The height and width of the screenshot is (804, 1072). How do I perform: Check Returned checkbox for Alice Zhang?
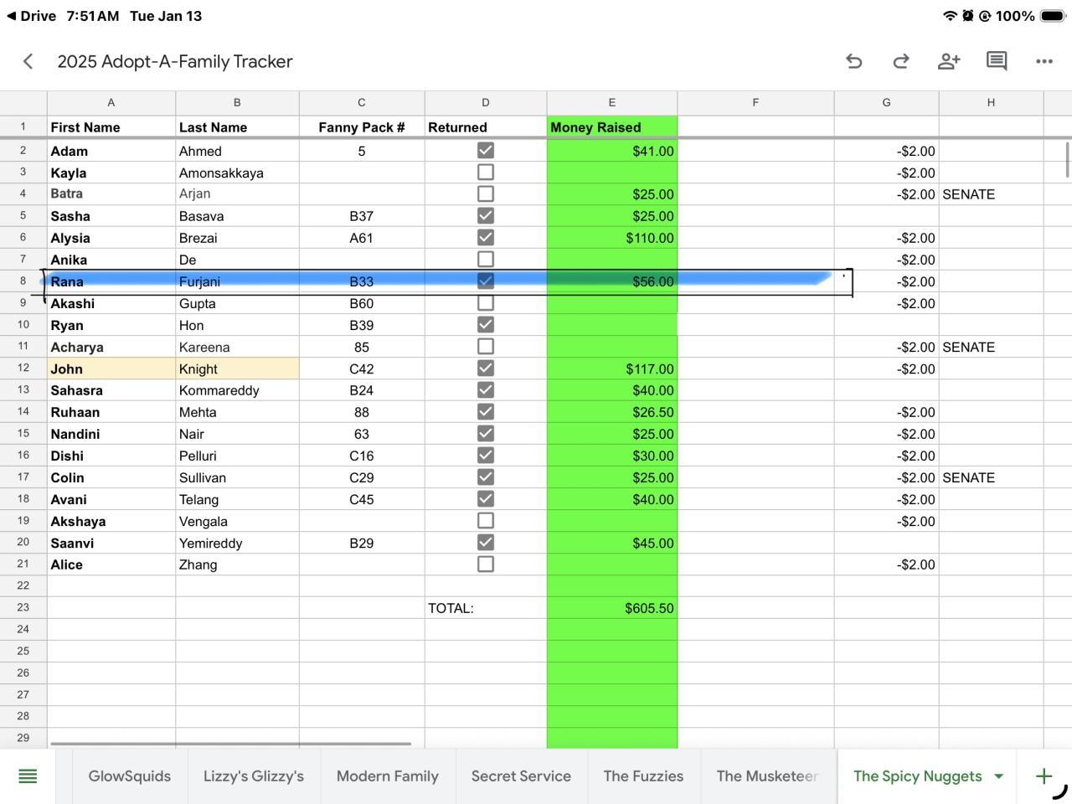point(485,564)
